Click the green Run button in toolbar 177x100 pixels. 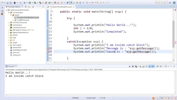coord(30,2)
